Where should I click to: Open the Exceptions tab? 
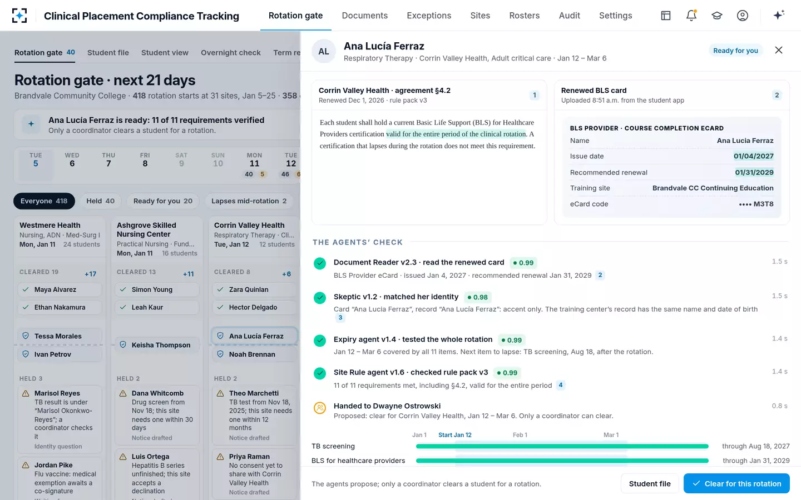point(429,16)
